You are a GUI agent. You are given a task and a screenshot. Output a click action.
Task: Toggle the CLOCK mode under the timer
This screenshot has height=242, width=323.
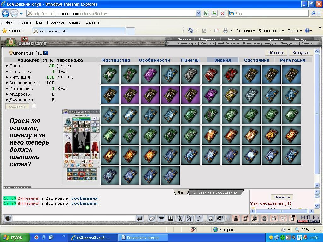pyautogui.click(x=303, y=221)
